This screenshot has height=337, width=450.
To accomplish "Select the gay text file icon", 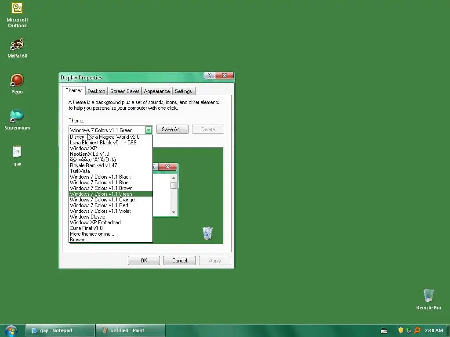I will (17, 156).
